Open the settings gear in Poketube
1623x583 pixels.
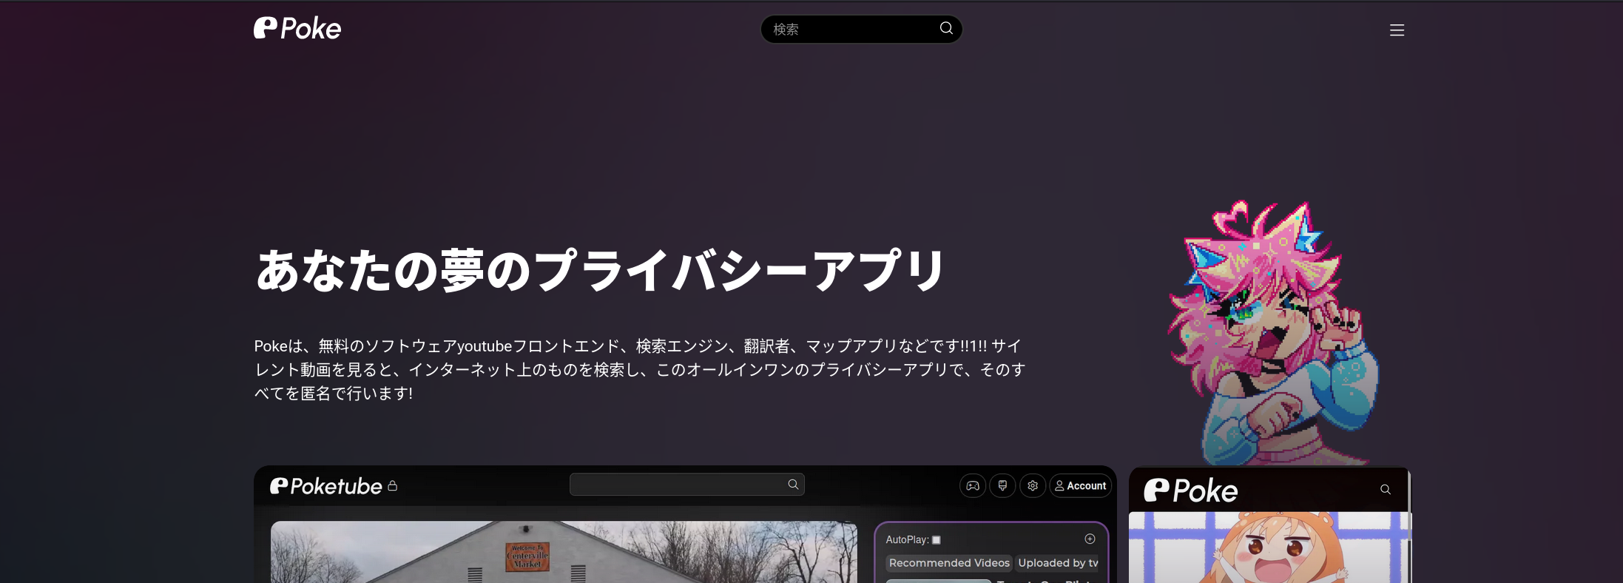tap(1033, 486)
